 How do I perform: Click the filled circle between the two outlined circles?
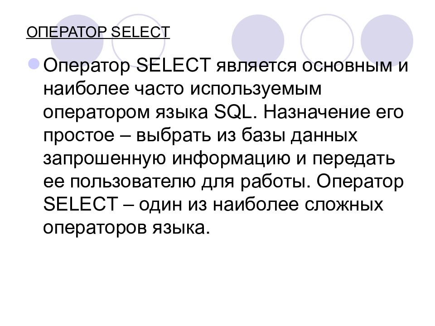pyautogui.click(x=258, y=41)
